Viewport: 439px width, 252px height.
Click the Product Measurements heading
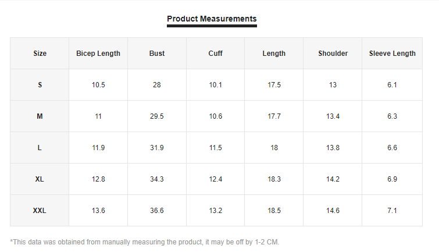212,19
